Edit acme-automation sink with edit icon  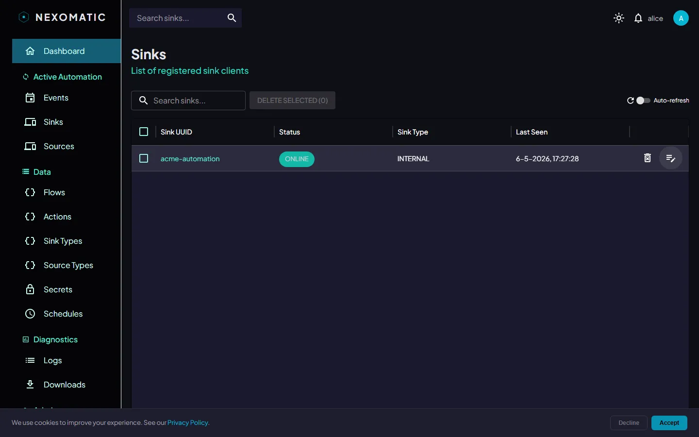(671, 158)
